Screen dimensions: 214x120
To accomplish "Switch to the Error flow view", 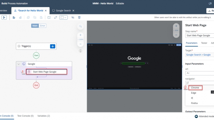I will click(x=43, y=25).
